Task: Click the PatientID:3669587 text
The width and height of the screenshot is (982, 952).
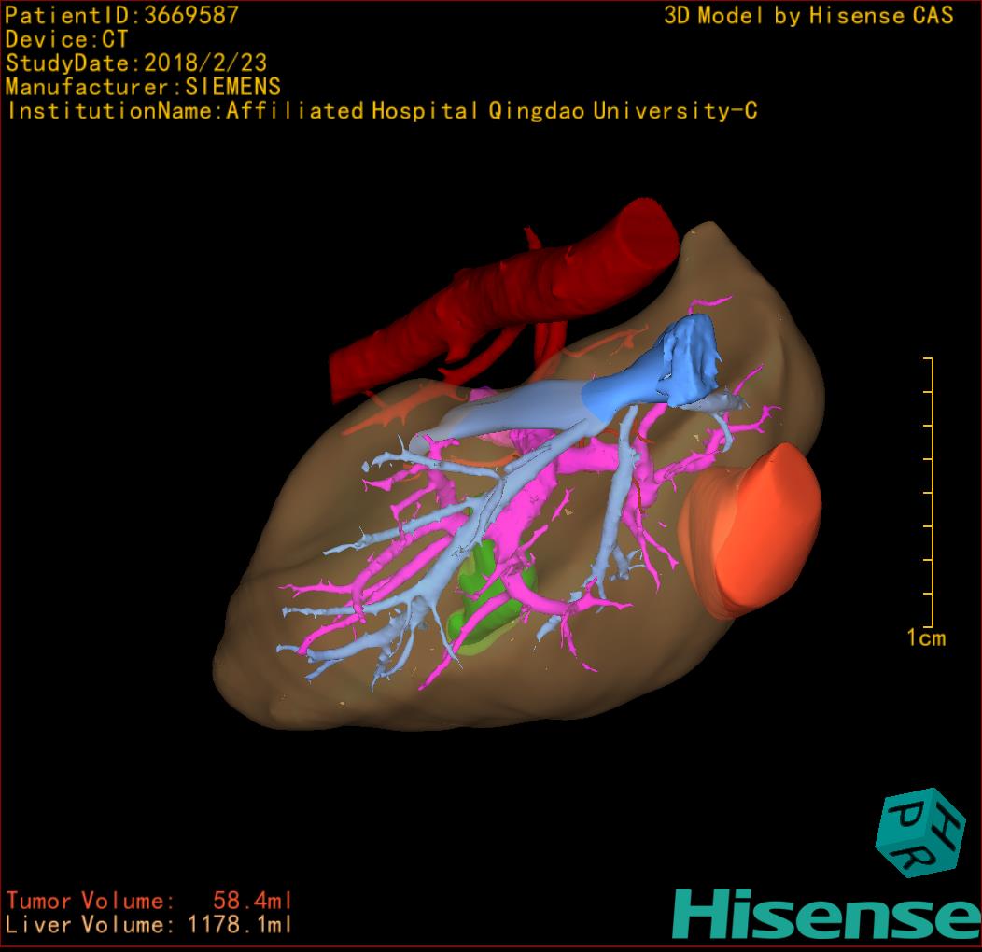Action: click(121, 15)
